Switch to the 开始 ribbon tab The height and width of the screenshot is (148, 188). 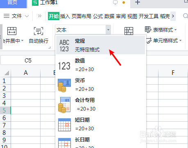[x=54, y=16]
